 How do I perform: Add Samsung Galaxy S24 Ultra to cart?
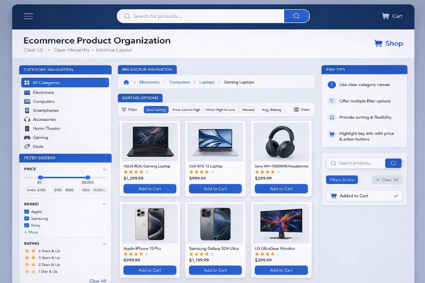215,270
